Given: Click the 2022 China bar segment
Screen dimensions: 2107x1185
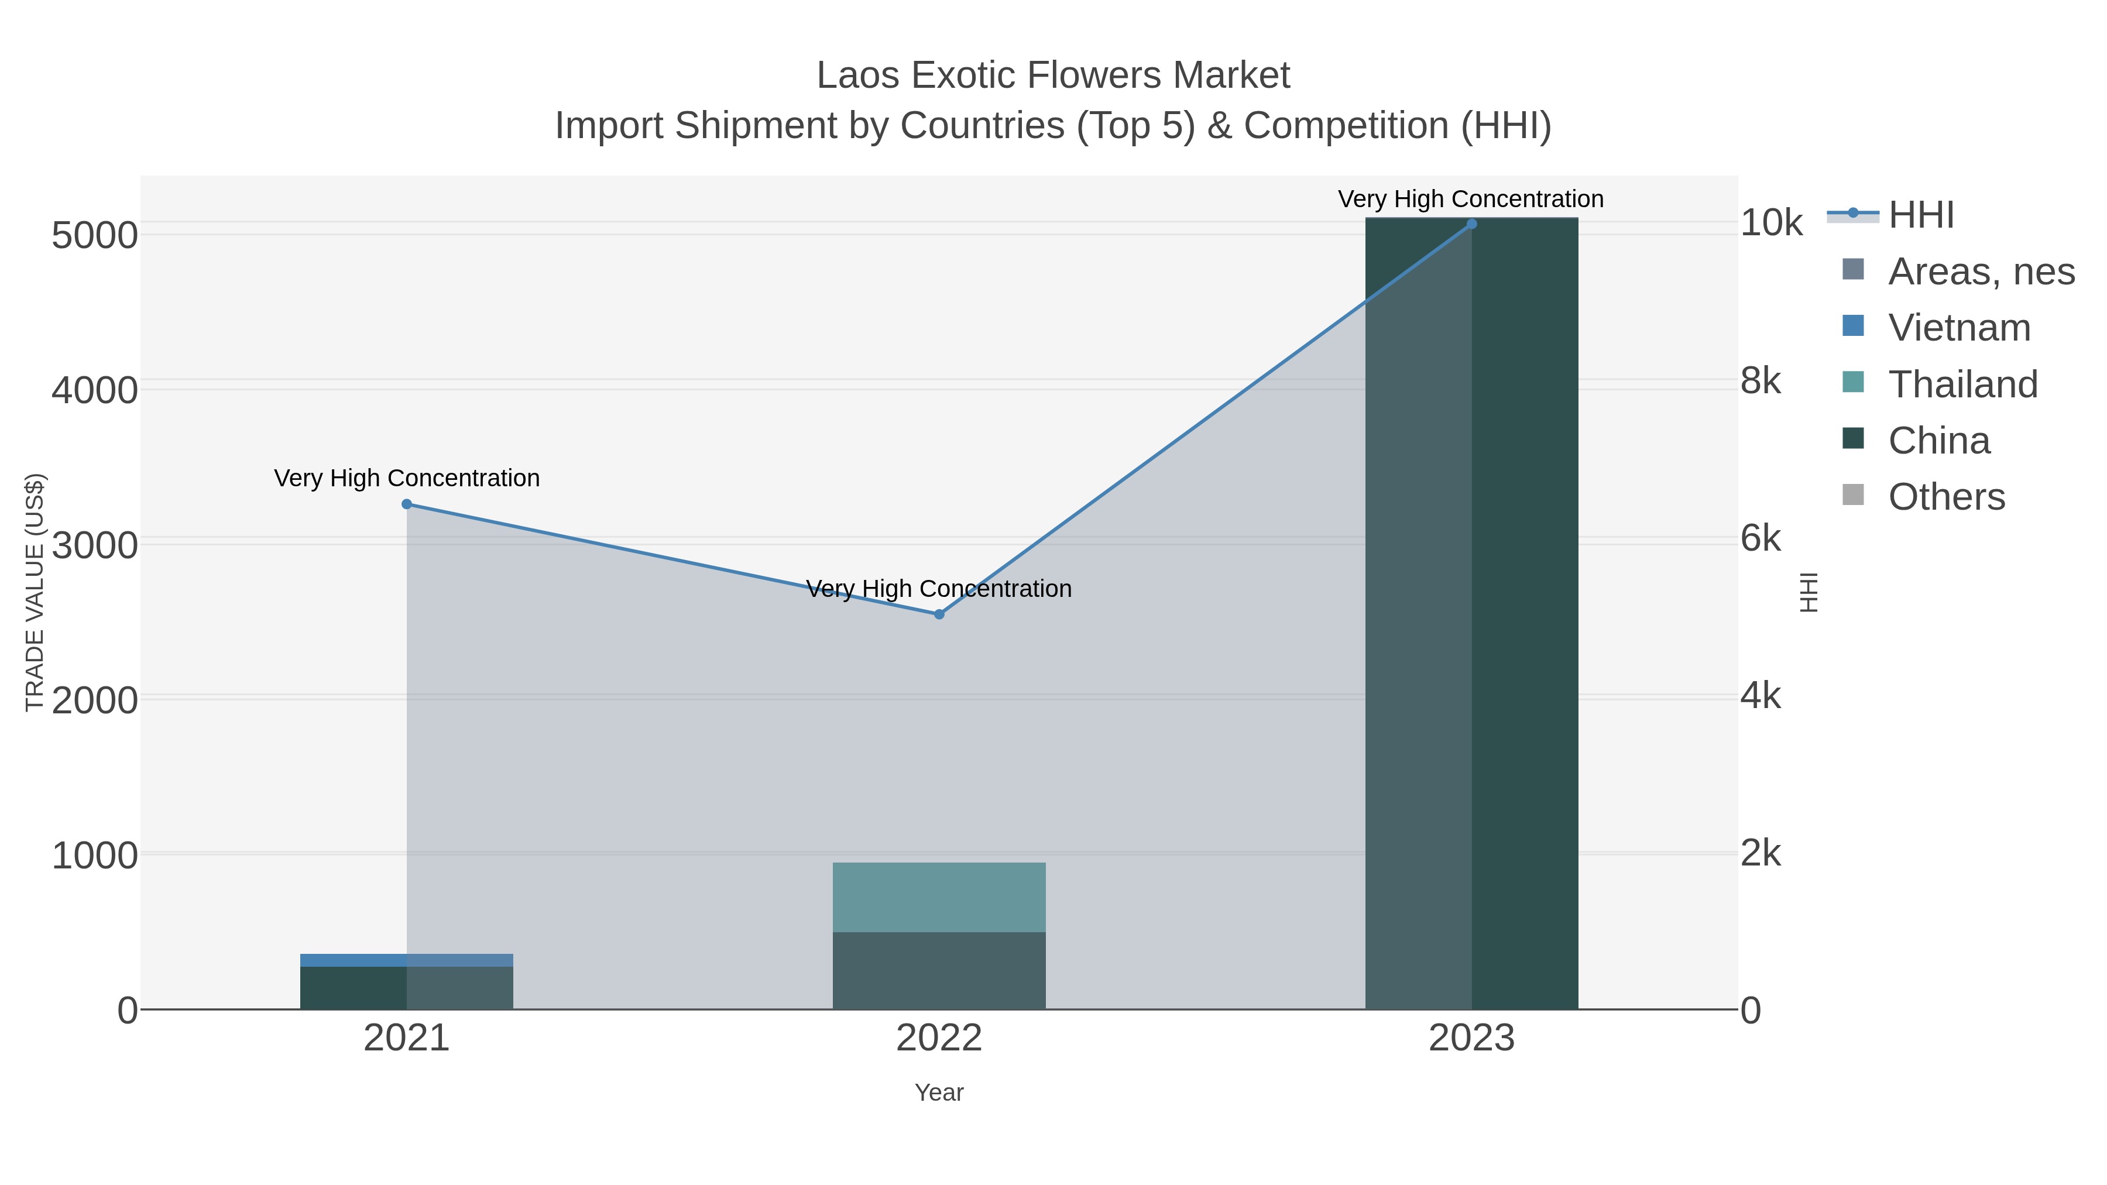Looking at the screenshot, I should [939, 971].
